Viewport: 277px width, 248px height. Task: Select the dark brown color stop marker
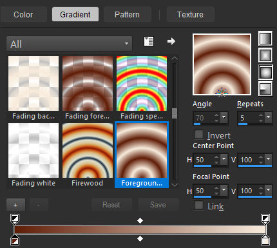pos(15,240)
